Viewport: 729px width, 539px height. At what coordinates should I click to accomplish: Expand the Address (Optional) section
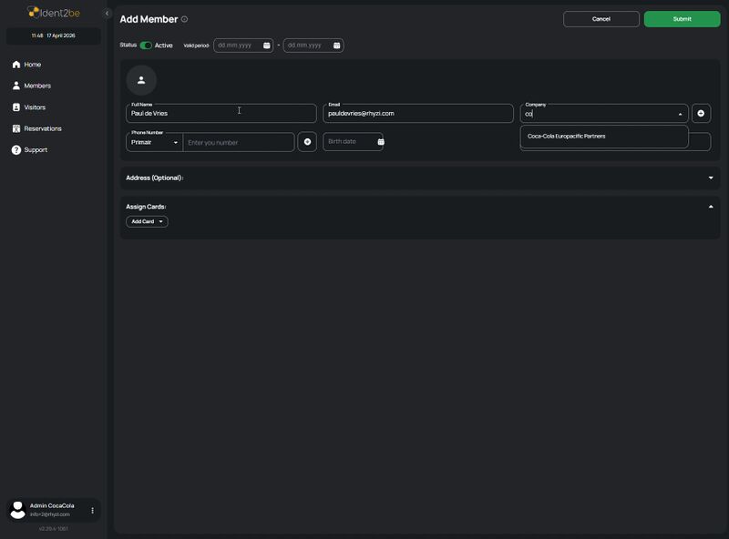point(711,178)
